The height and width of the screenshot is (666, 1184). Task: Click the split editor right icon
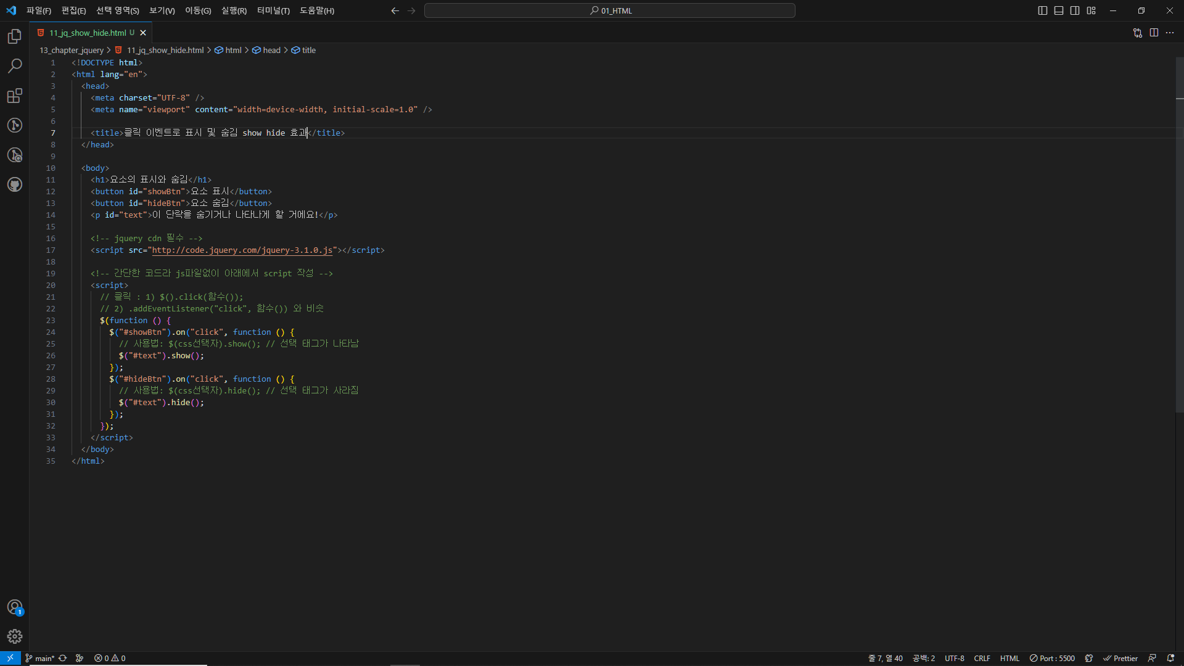1154,33
